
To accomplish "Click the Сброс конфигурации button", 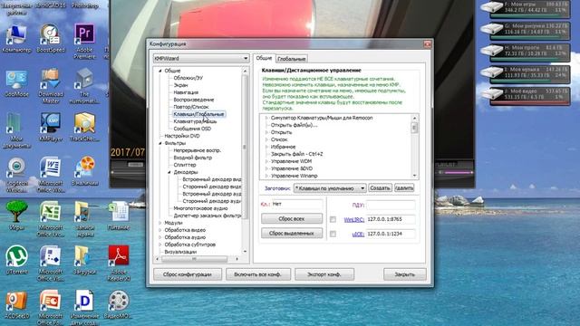I will [x=188, y=274].
